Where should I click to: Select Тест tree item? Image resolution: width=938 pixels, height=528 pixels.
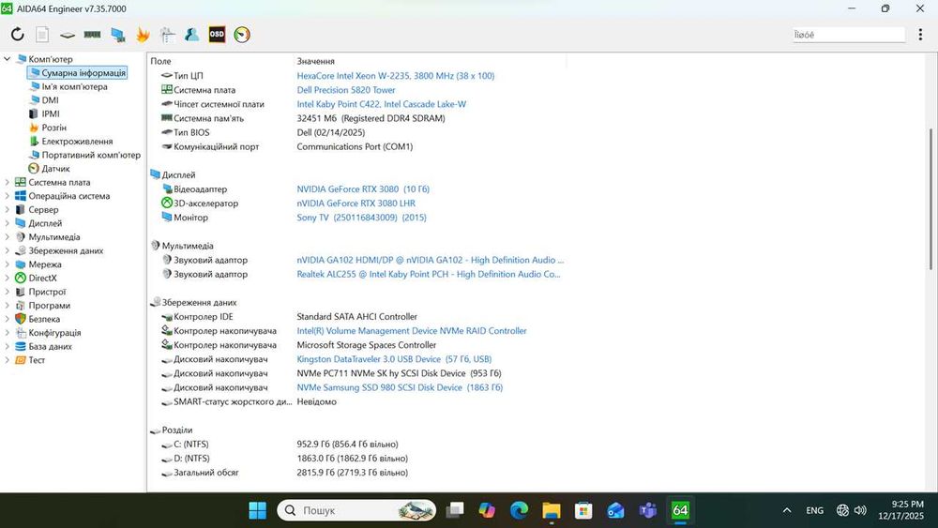(x=37, y=360)
